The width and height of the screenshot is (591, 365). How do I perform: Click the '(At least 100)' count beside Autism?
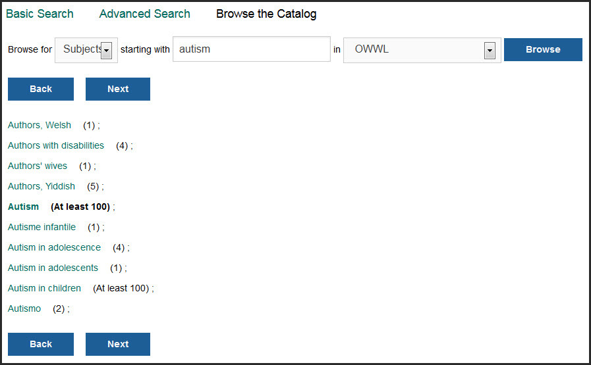[x=80, y=207]
